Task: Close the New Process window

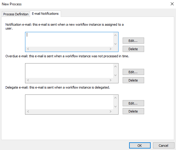Action: pos(172,4)
